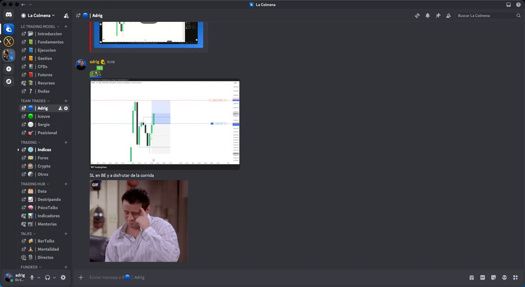The height and width of the screenshot is (287, 525).
Task: Show pinned messages pin icon
Action: [x=438, y=15]
